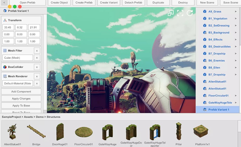Click the Add Component button
The image size is (241, 147).
[x=21, y=91]
